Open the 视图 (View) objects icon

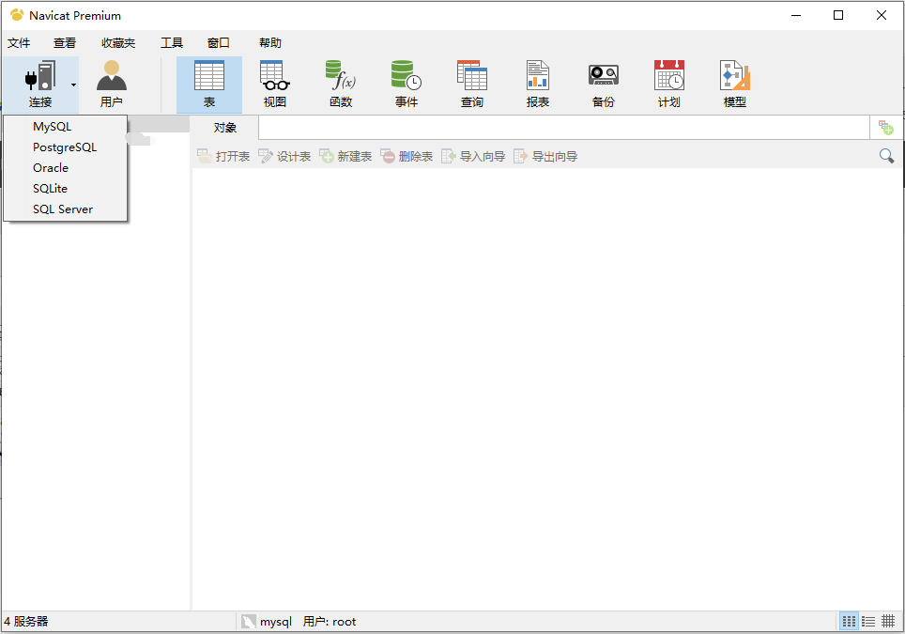(275, 85)
